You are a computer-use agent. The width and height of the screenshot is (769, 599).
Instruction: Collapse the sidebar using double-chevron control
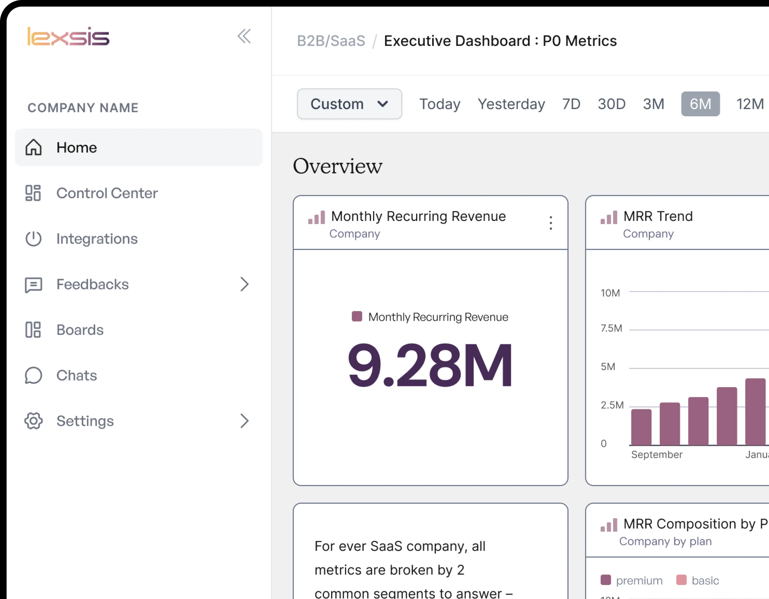pos(244,36)
